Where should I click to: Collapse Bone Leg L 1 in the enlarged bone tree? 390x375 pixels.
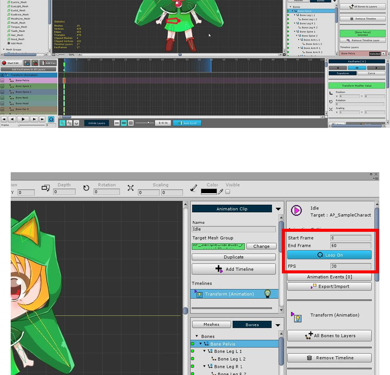pyautogui.click(x=204, y=351)
